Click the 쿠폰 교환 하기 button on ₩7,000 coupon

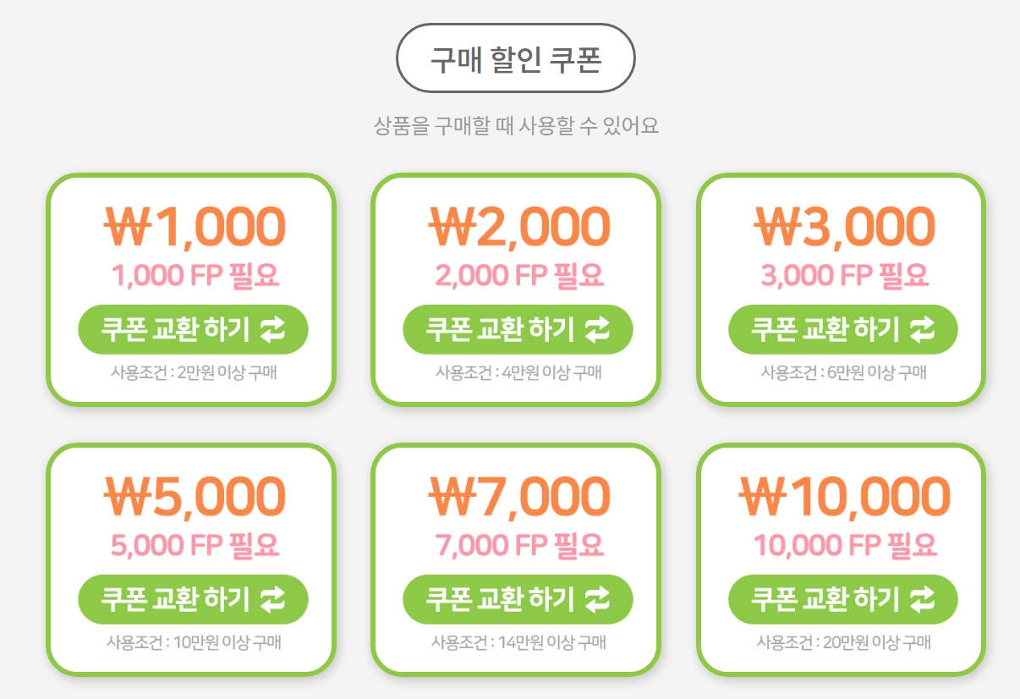point(518,599)
